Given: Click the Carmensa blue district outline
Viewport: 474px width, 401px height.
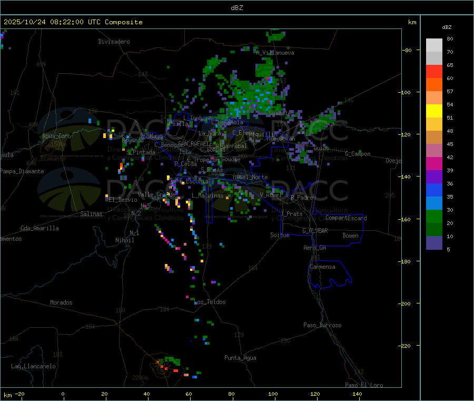Looking at the screenshot, I should [330, 274].
